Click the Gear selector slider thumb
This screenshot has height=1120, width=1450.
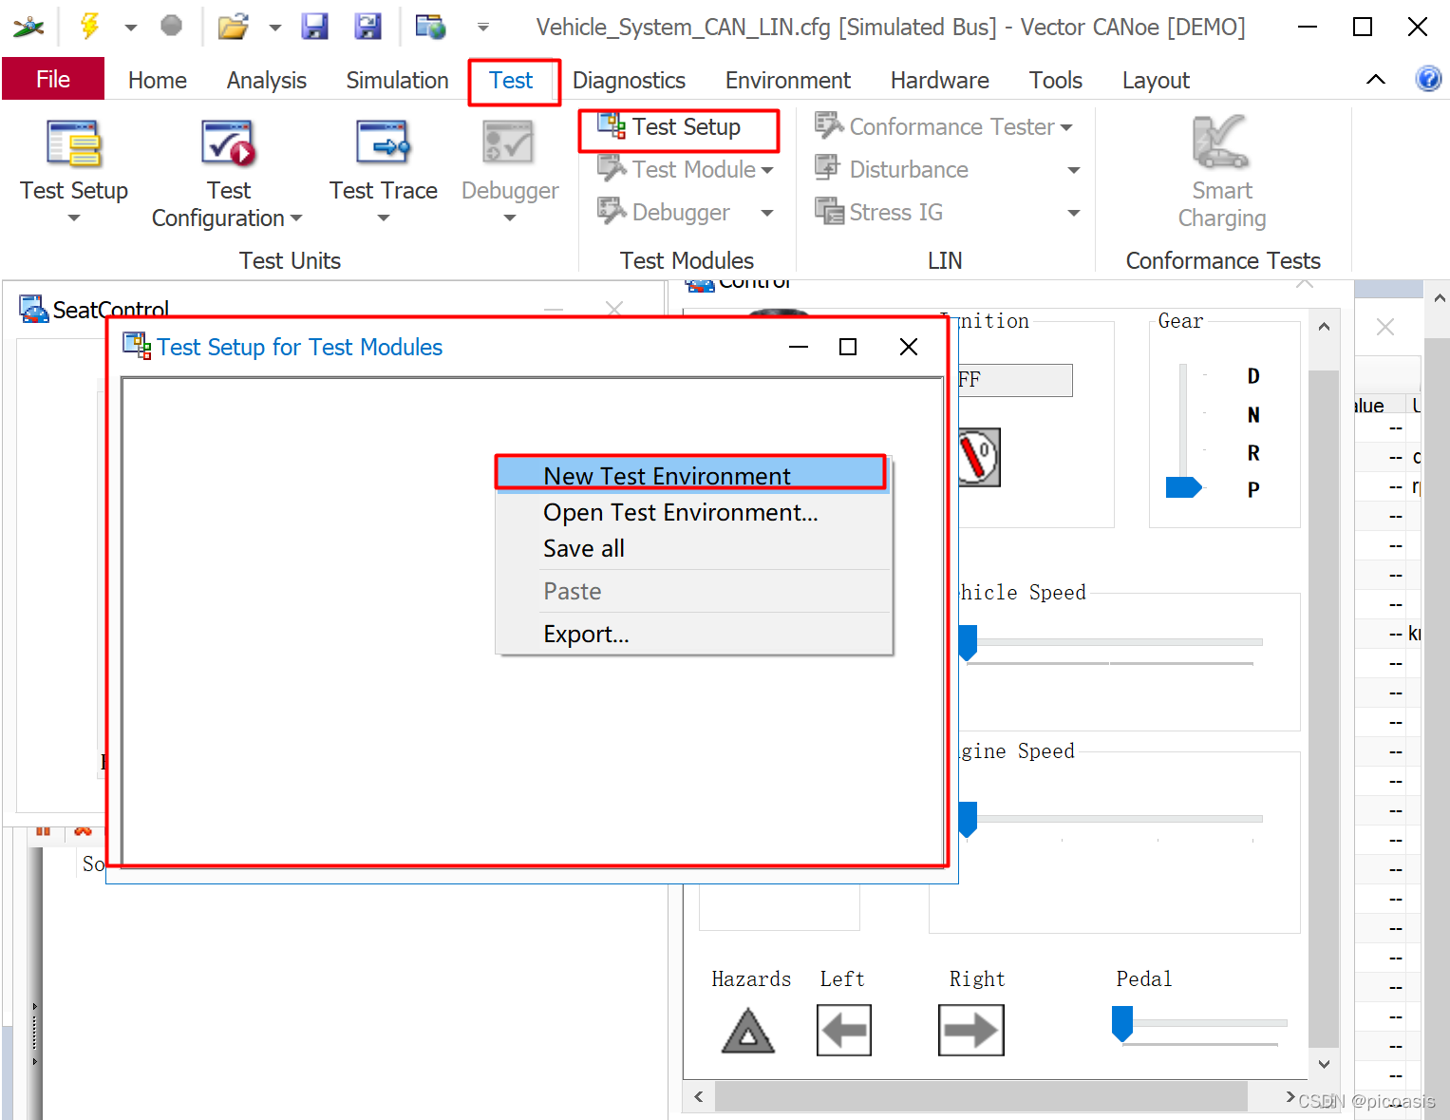[x=1183, y=487]
